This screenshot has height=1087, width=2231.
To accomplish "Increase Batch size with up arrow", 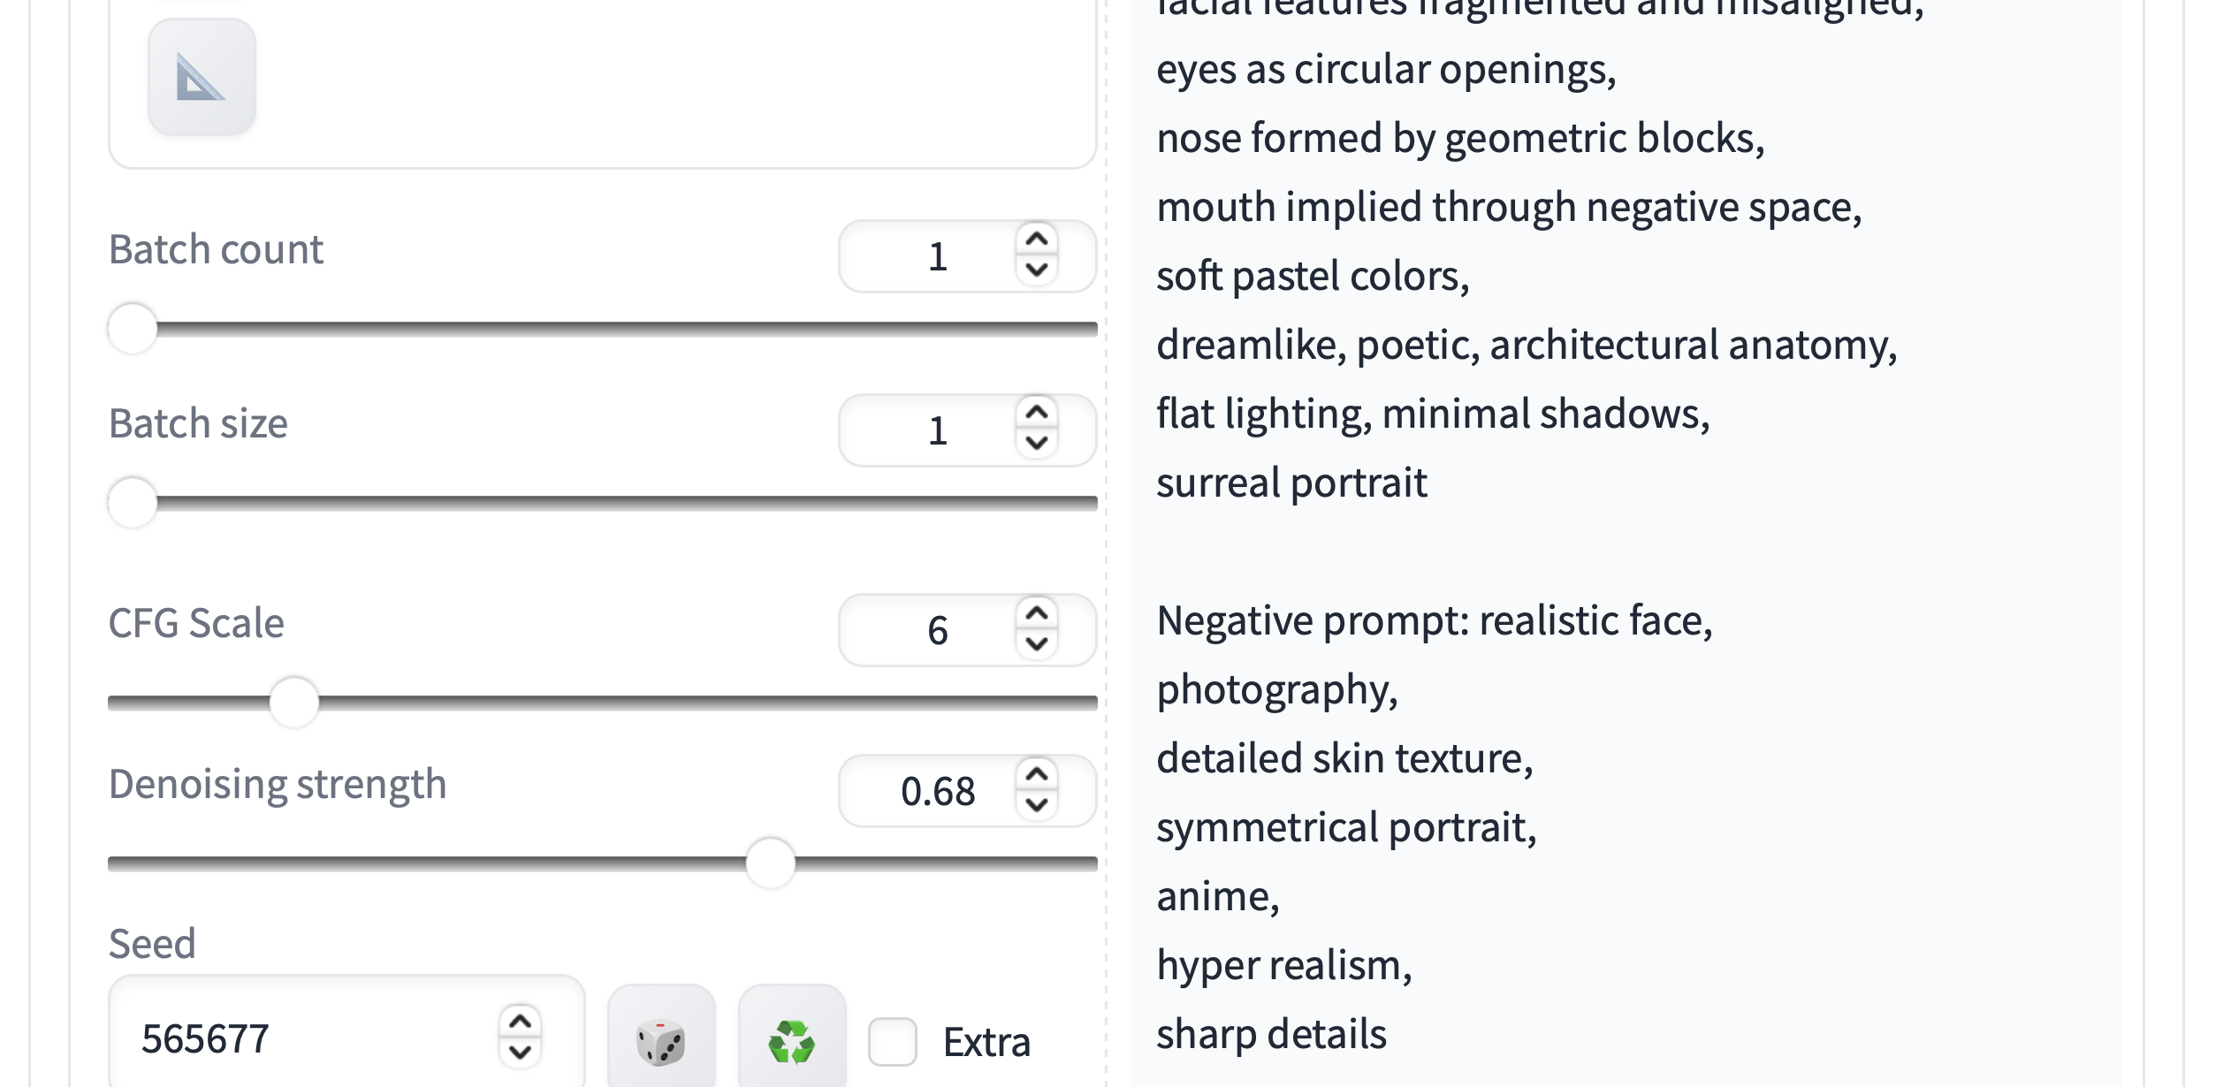I will (x=1037, y=413).
